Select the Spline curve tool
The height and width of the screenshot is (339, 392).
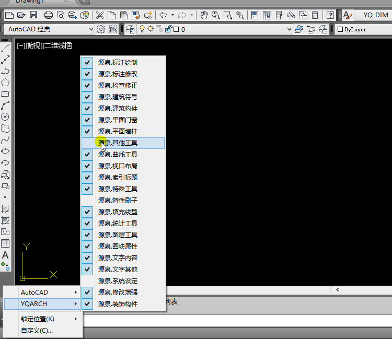5,140
